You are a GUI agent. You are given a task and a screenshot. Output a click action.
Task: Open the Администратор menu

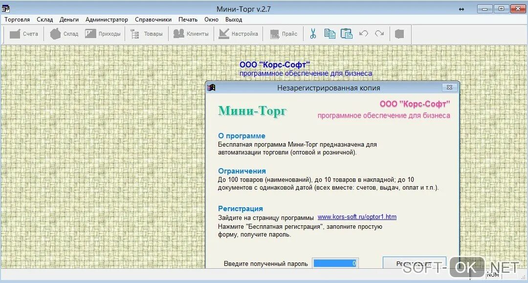107,20
